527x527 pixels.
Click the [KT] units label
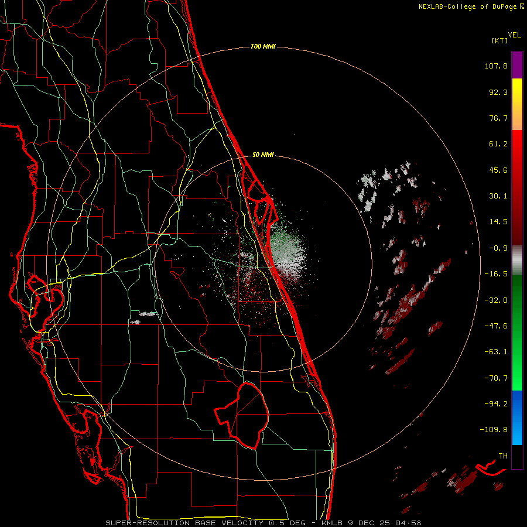click(x=500, y=40)
